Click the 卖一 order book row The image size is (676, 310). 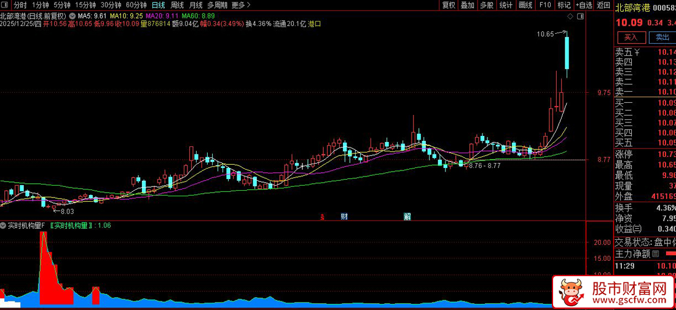click(x=645, y=92)
